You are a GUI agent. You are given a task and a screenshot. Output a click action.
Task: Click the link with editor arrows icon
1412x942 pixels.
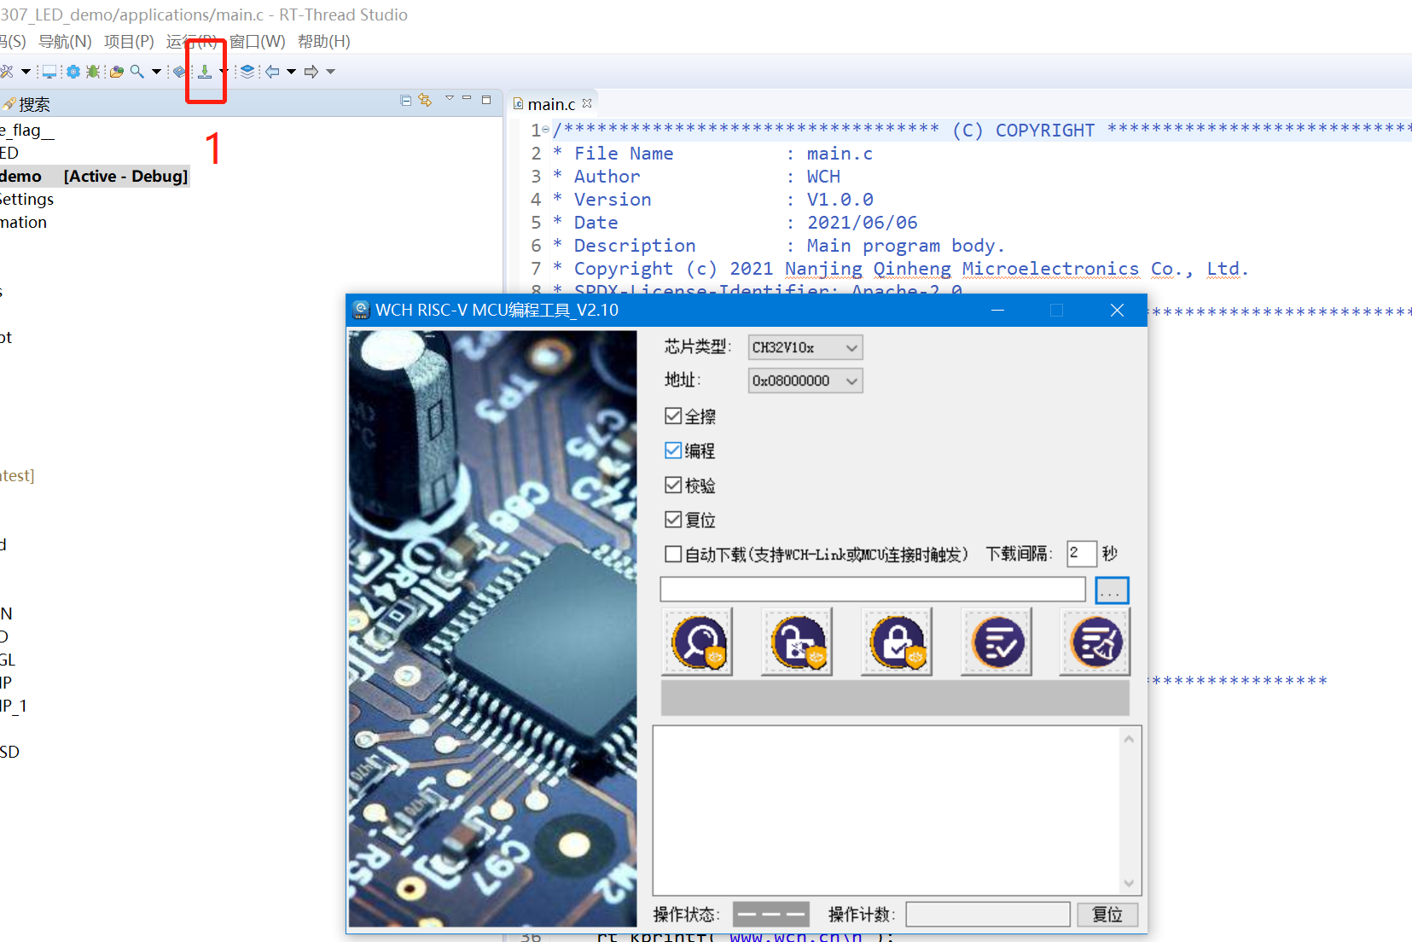(425, 101)
